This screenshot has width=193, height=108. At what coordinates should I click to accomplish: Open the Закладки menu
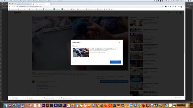tap(36, 1)
